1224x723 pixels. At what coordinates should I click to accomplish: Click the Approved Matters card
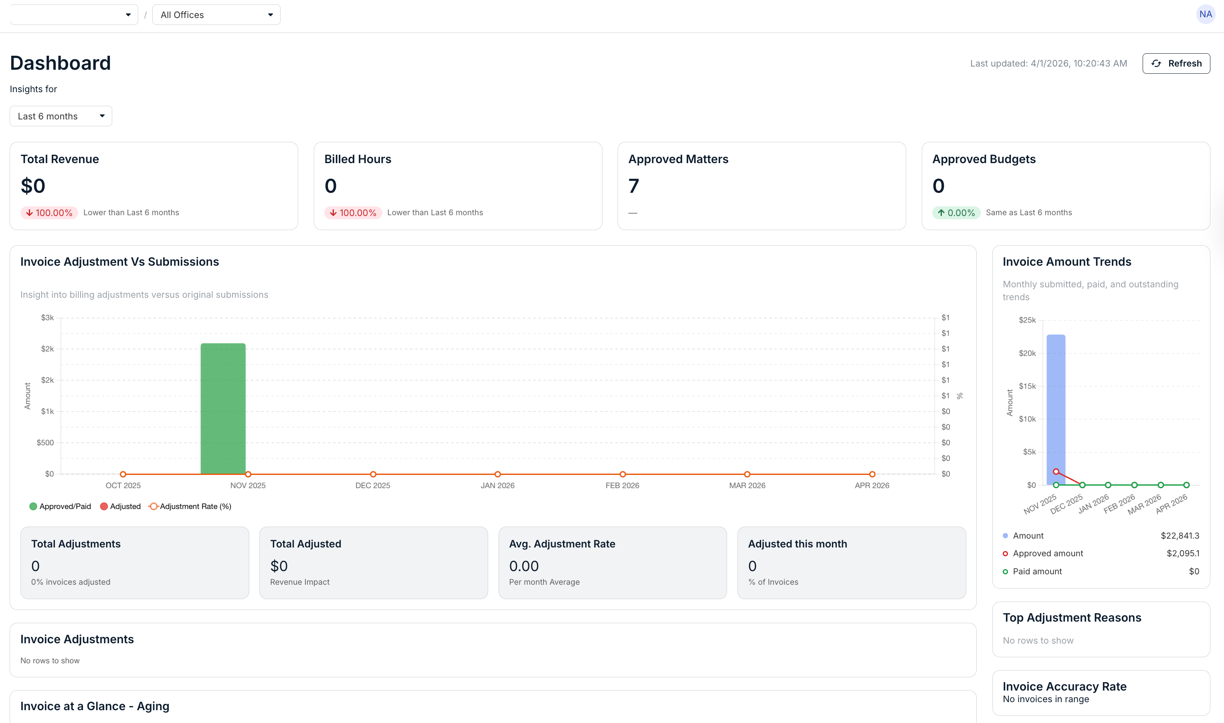(761, 186)
